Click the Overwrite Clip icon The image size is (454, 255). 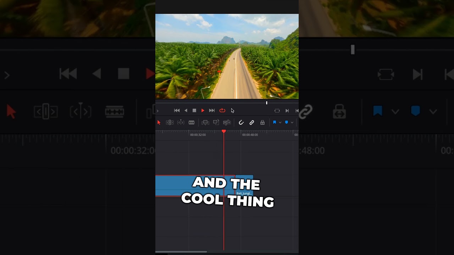(x=216, y=123)
